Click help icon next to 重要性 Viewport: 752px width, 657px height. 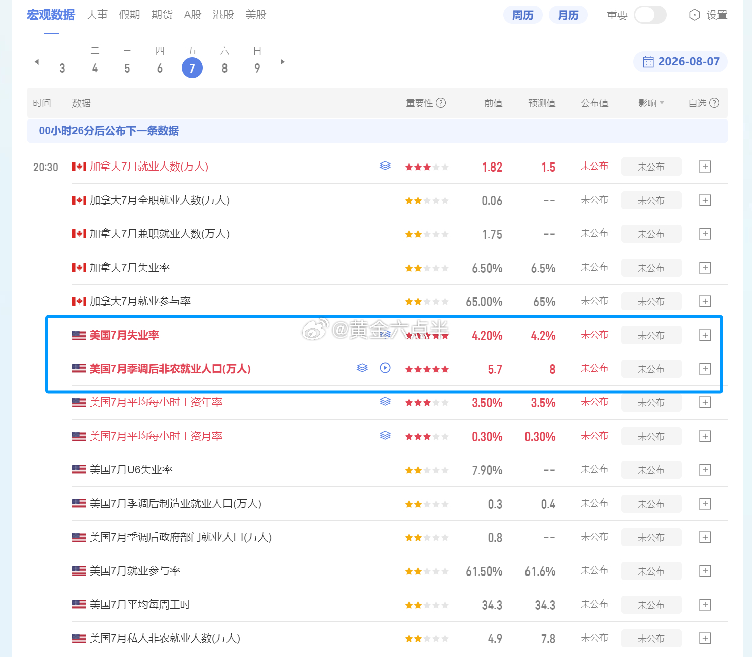point(441,103)
